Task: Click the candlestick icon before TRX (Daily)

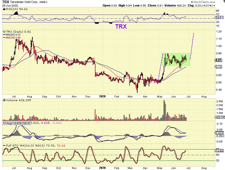Action: point(4,32)
